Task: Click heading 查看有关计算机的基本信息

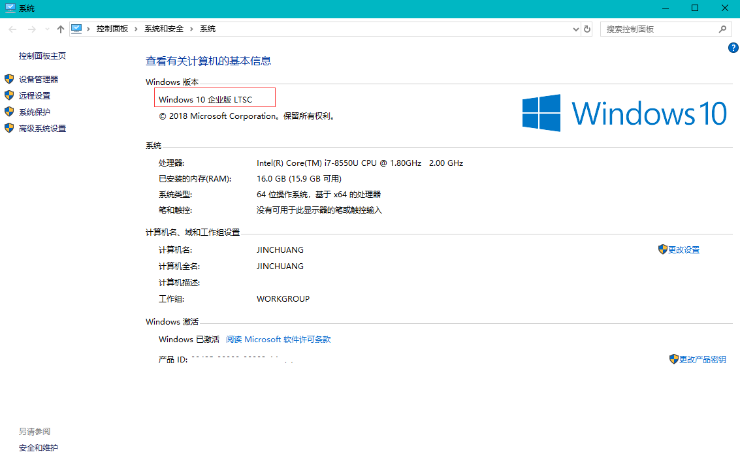Action: pyautogui.click(x=208, y=61)
